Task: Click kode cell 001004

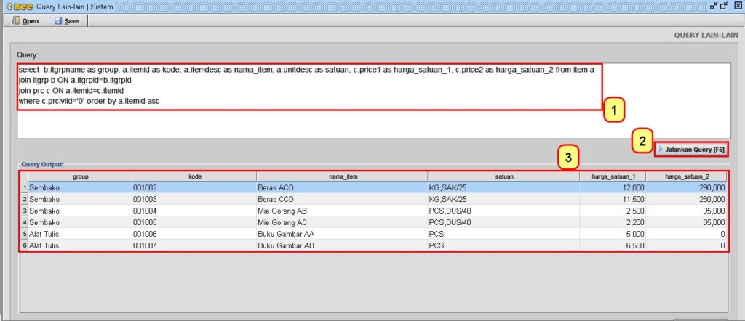Action: pos(194,211)
